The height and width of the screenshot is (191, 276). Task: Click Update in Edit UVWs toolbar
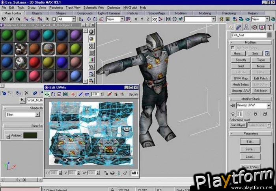point(133,94)
